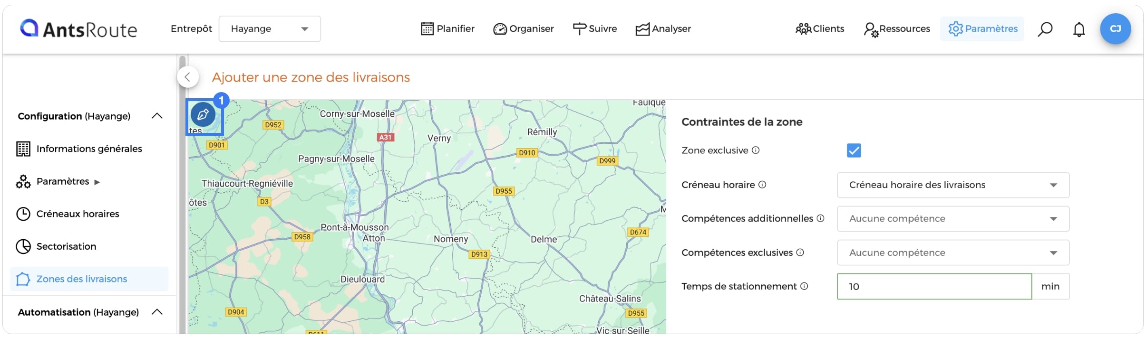Open the Suivre menu
The height and width of the screenshot is (337, 1146).
(x=594, y=29)
